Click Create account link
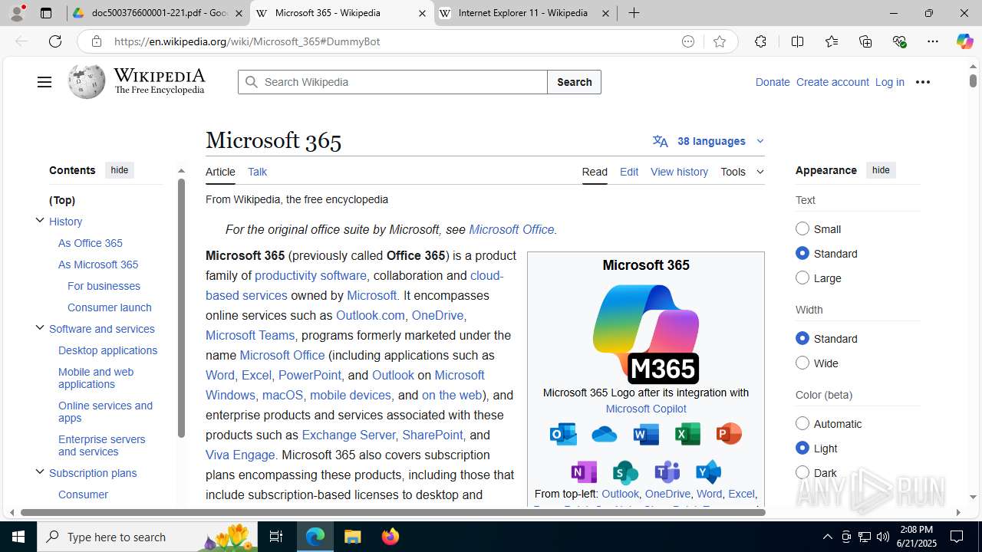982x552 pixels. 832,82
